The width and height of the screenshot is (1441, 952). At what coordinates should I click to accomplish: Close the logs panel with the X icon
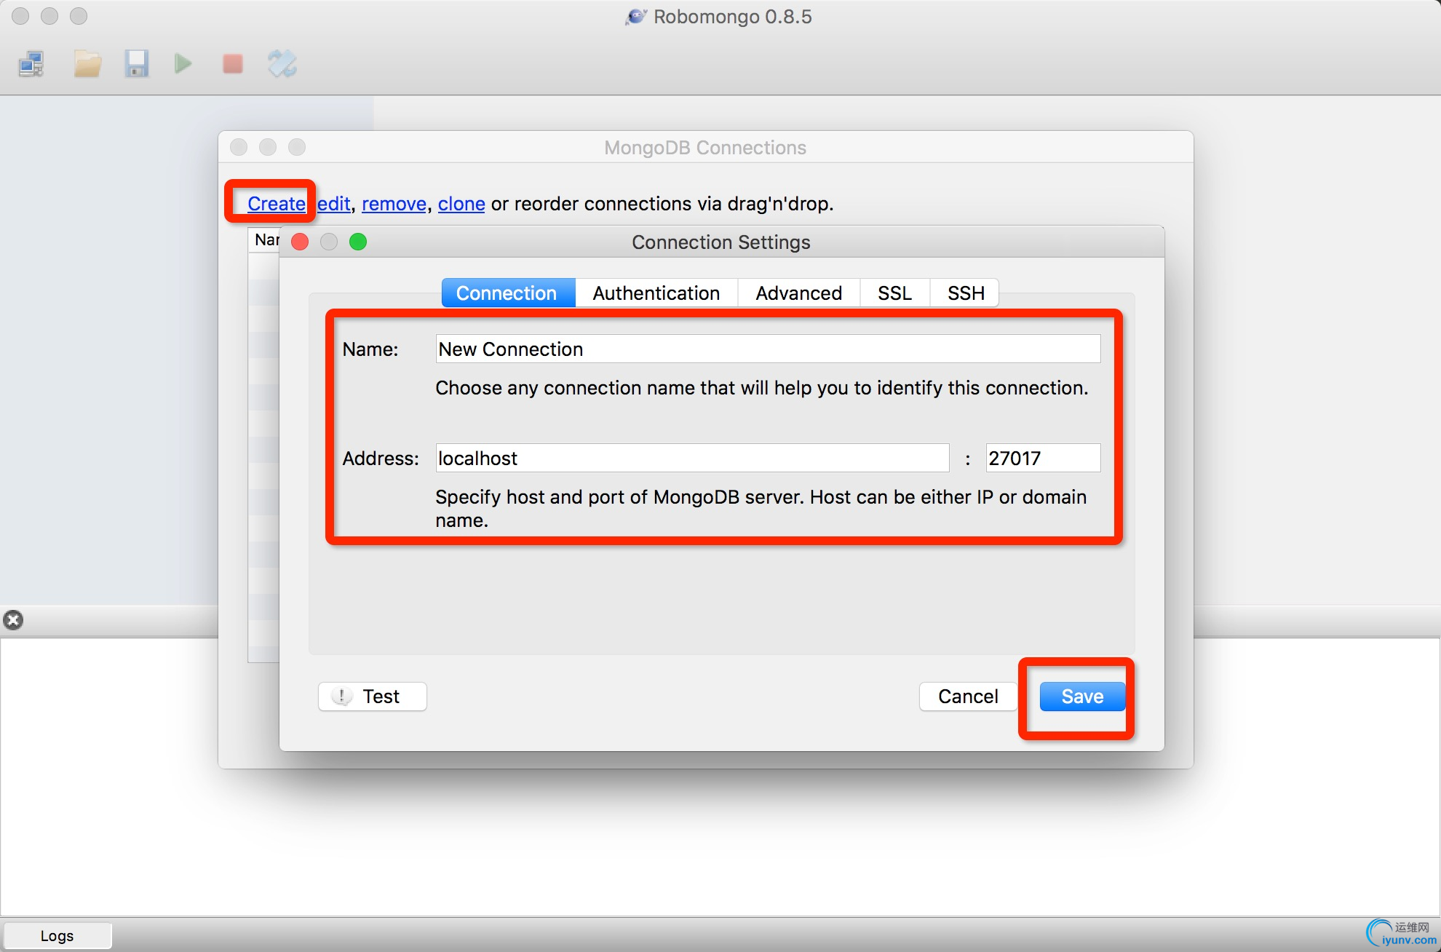[x=13, y=620]
